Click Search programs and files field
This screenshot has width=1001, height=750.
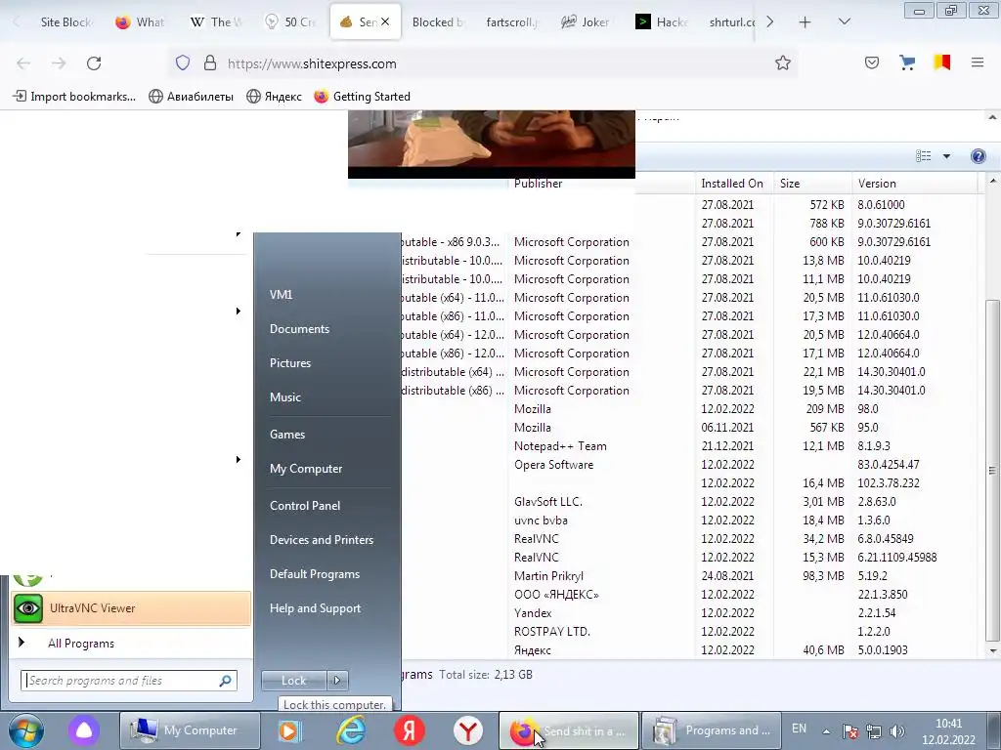click(x=129, y=681)
